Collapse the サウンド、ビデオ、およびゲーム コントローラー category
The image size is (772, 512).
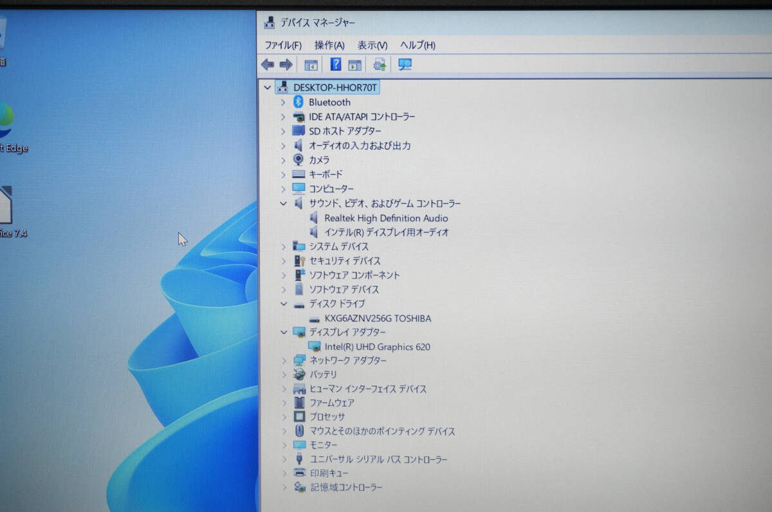coord(283,203)
